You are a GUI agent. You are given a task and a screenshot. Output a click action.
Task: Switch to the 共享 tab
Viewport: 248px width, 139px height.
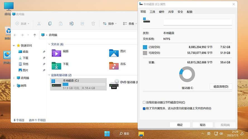coord(171,12)
